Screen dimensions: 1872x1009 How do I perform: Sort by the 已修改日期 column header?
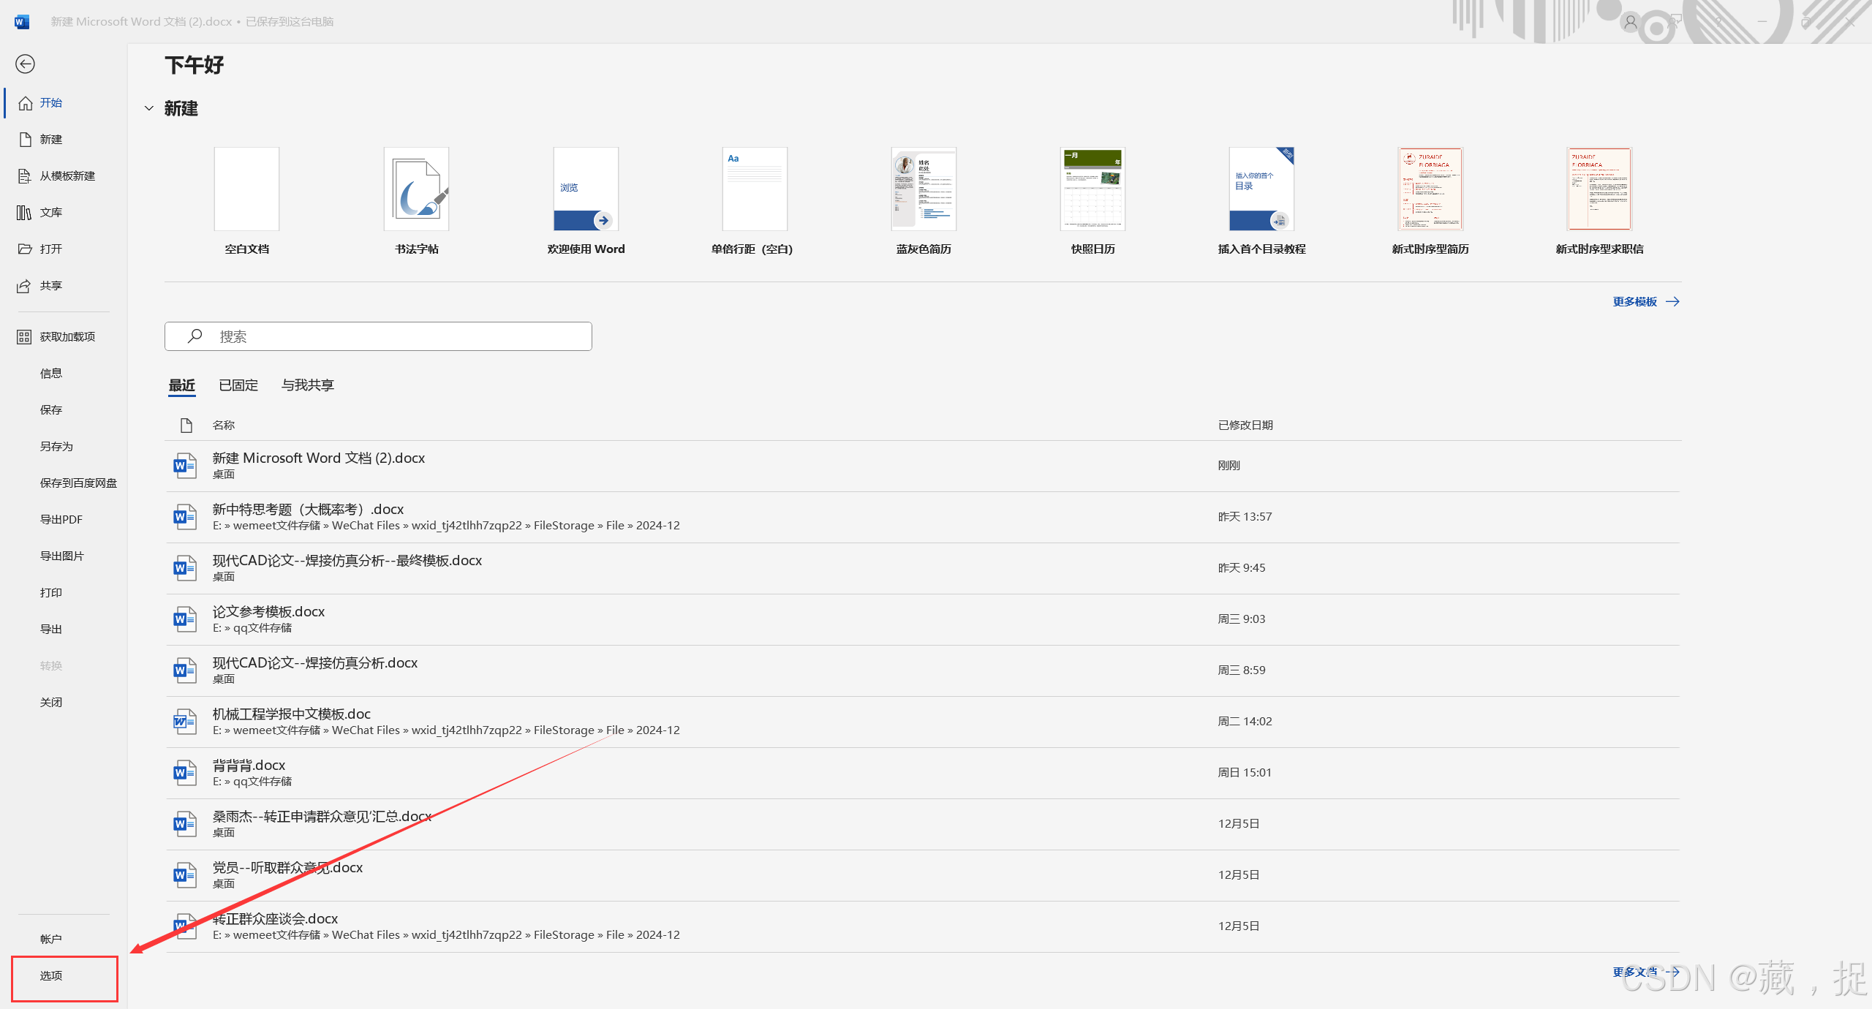click(x=1245, y=426)
